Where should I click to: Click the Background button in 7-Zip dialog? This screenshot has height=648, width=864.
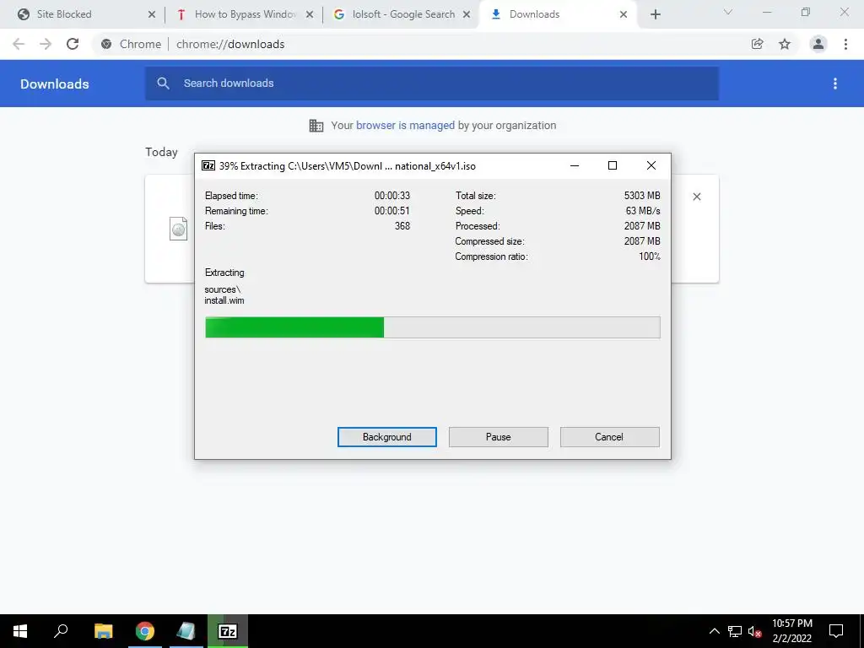point(386,437)
